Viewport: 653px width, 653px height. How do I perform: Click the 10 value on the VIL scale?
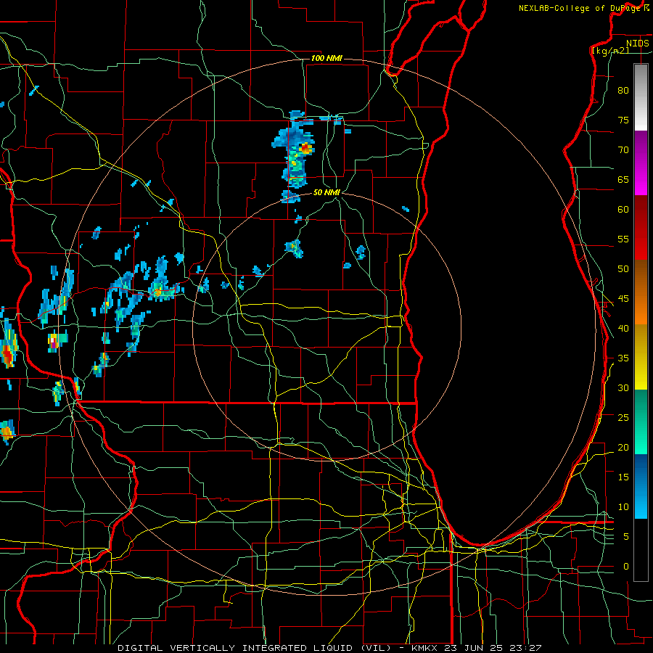point(623,507)
